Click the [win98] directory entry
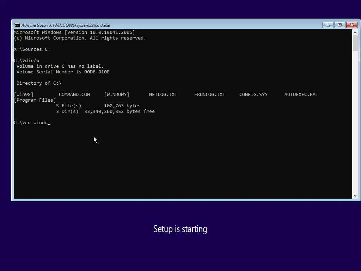 [24, 95]
